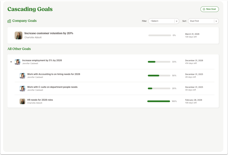Viewport: 228px width, 155px height.
Task: Click the Cascading Goals page title
Action: (30, 9)
